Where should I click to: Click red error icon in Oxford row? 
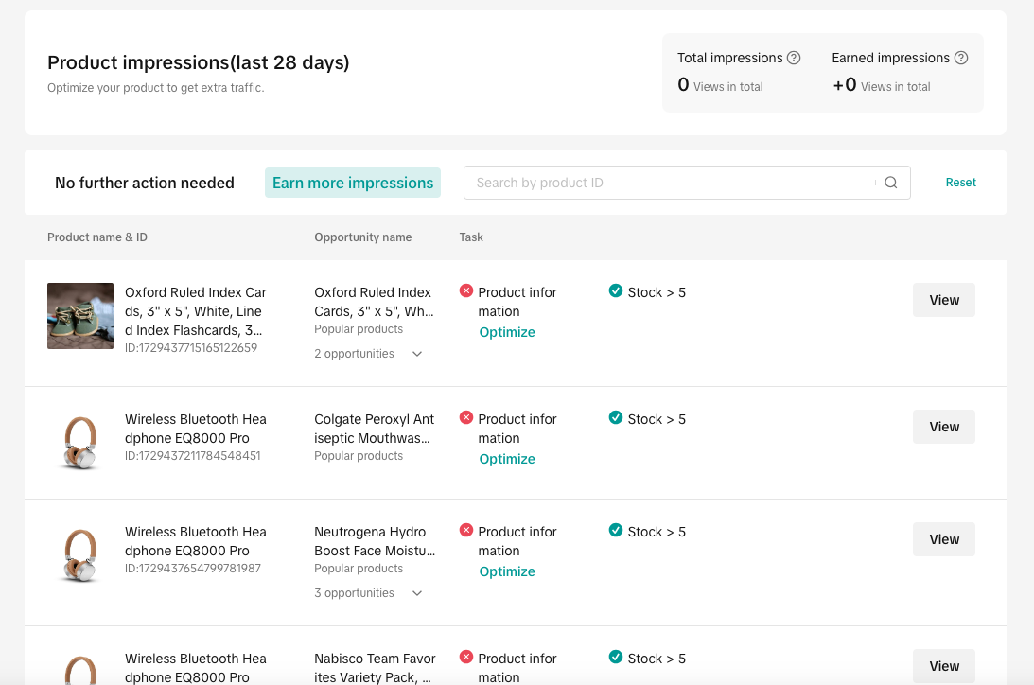pos(466,291)
